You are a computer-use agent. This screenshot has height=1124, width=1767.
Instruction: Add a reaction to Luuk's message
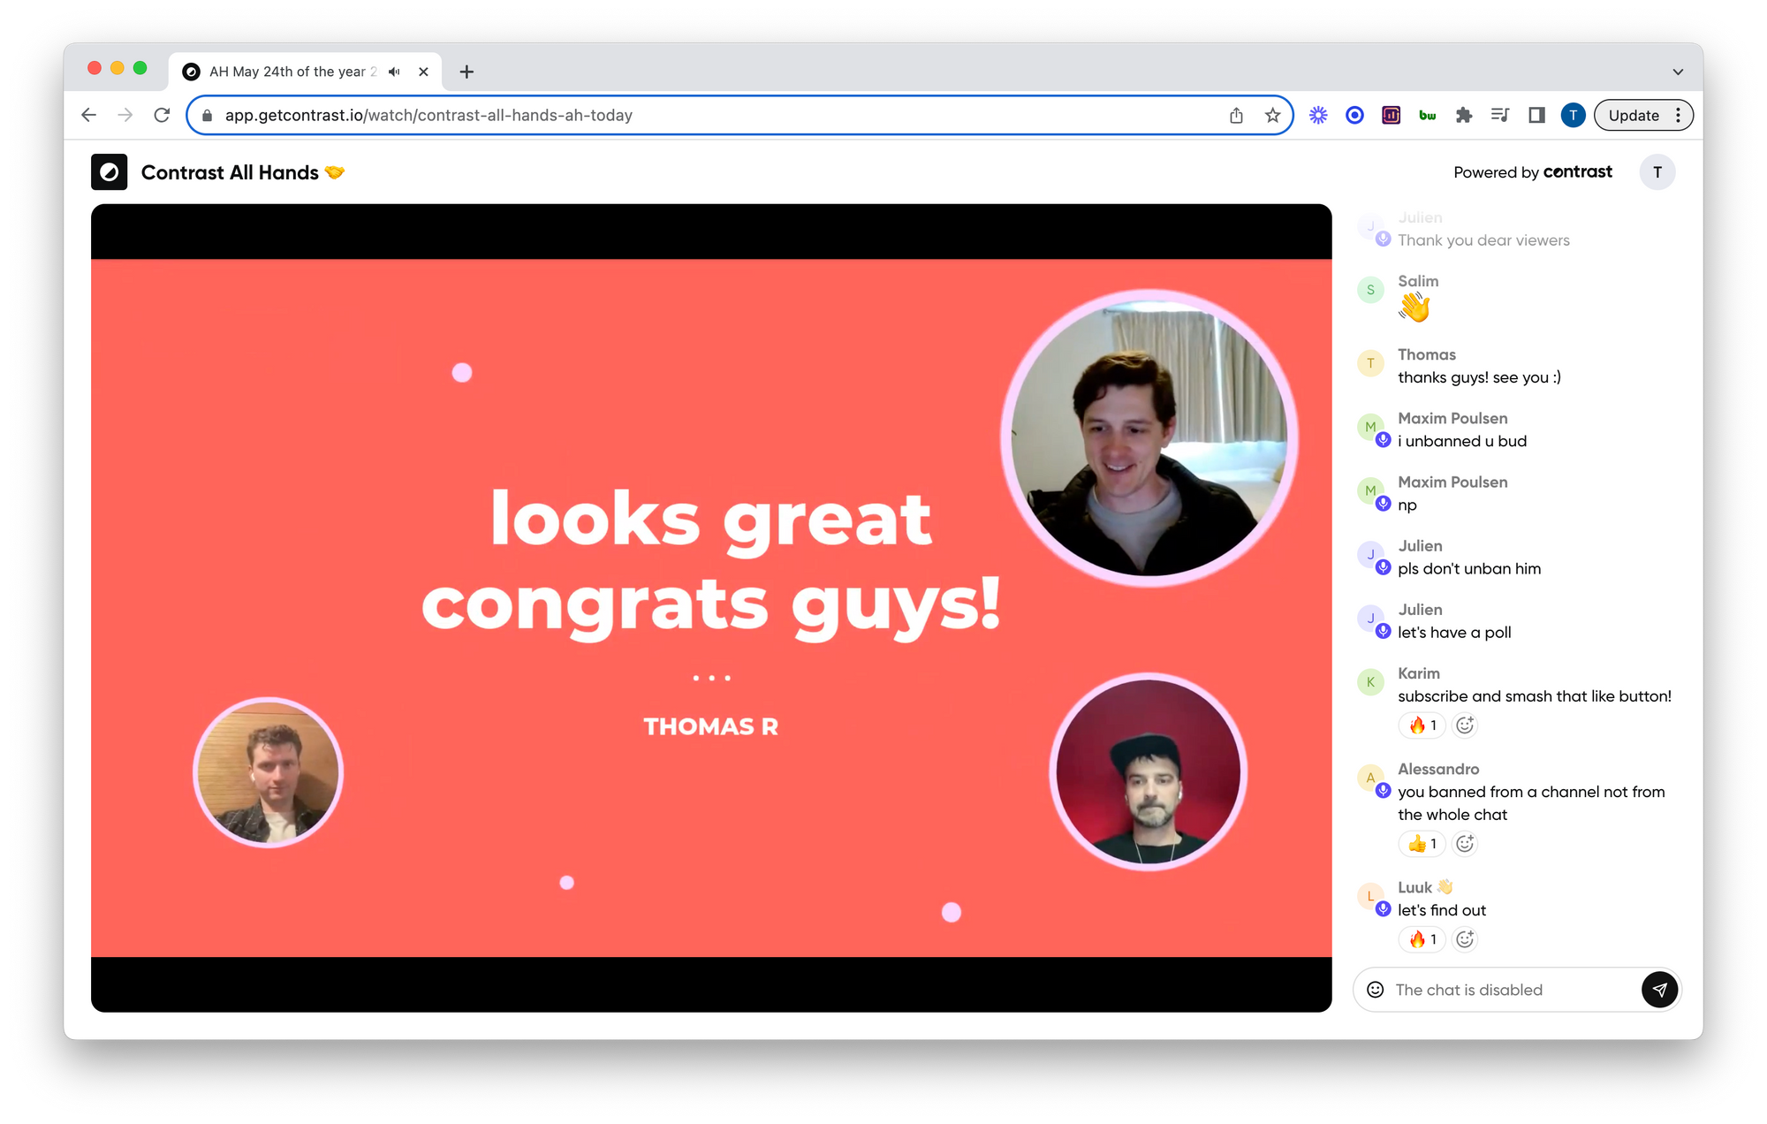1465,939
